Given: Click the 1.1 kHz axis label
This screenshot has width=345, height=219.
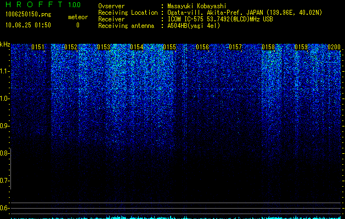Looking at the screenshot, I should pos(4,71).
